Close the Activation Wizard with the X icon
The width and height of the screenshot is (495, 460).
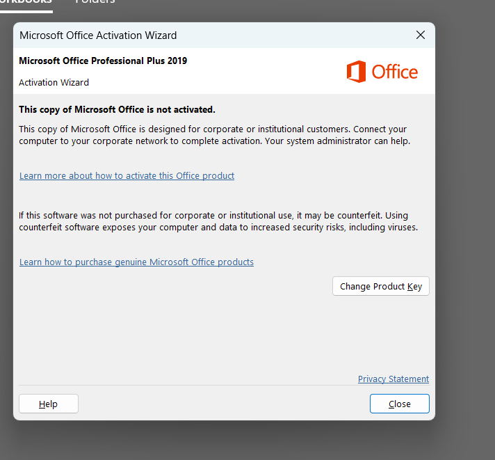pos(421,35)
